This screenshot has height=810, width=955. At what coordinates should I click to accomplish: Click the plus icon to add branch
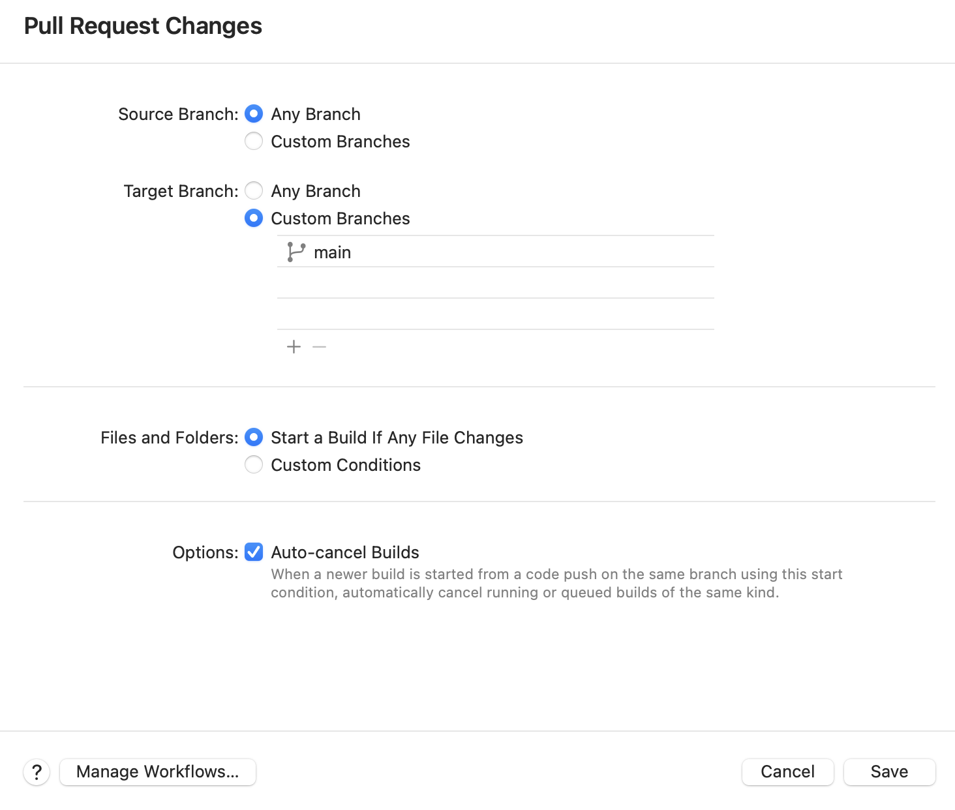[x=294, y=347]
